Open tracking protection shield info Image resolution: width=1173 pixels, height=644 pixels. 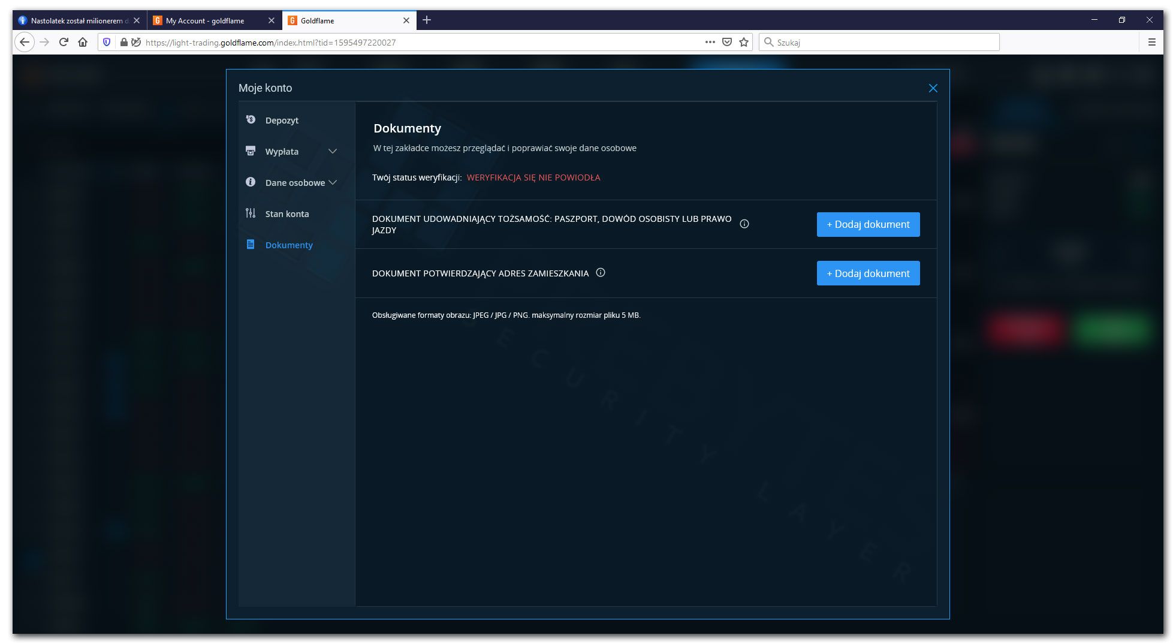tap(107, 42)
